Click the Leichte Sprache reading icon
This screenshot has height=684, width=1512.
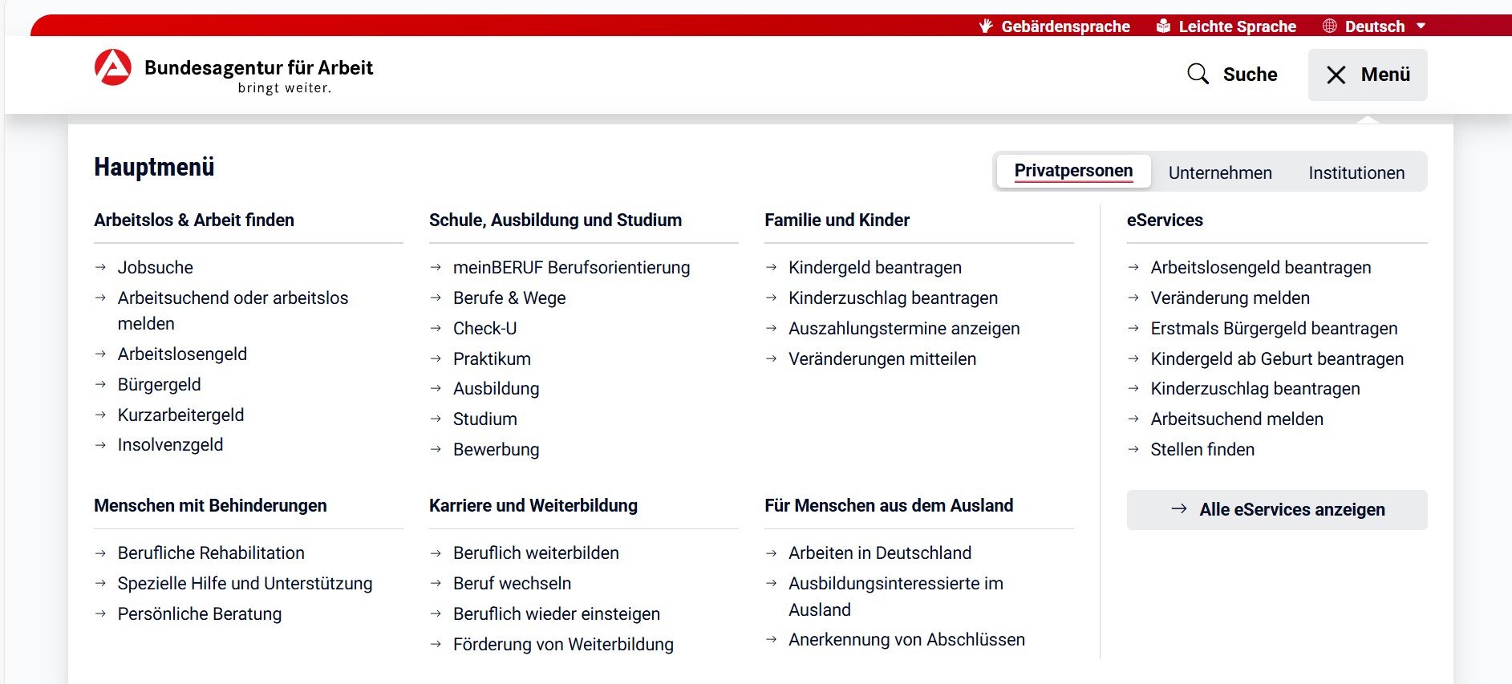pos(1163,26)
